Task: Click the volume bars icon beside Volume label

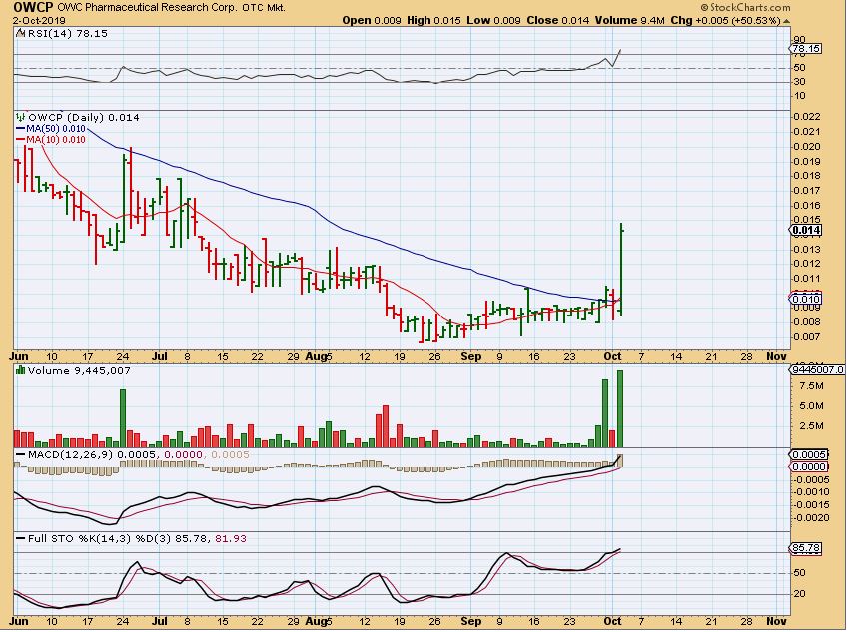Action: pyautogui.click(x=21, y=370)
